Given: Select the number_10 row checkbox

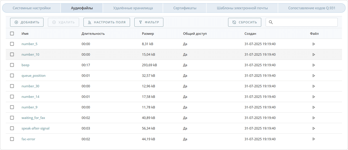Looking at the screenshot, I should pyautogui.click(x=12, y=54).
